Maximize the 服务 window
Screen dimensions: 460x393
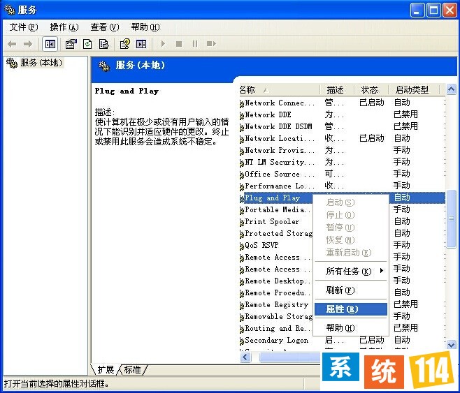[433, 10]
